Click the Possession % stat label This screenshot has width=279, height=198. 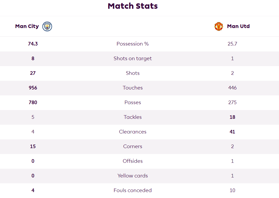[x=133, y=44]
